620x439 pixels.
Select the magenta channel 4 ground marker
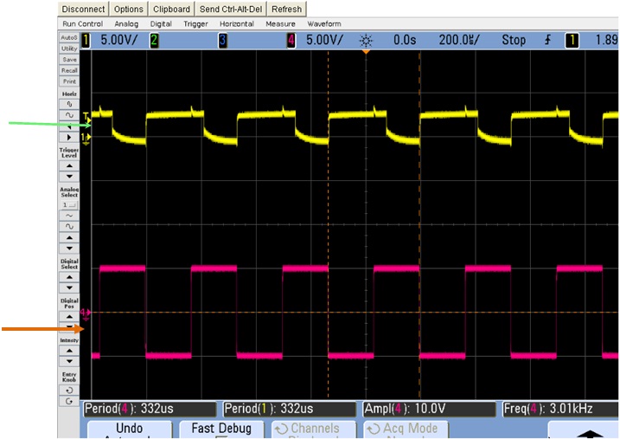click(85, 314)
